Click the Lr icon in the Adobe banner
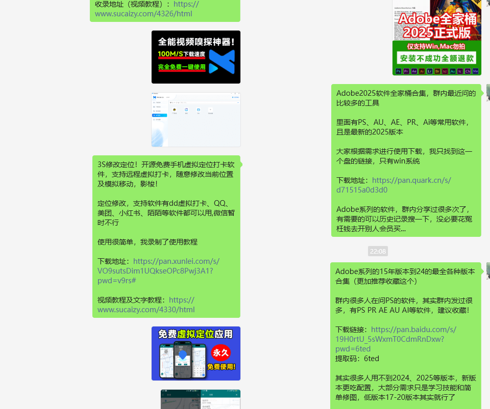The height and width of the screenshot is (409, 490). (429, 71)
